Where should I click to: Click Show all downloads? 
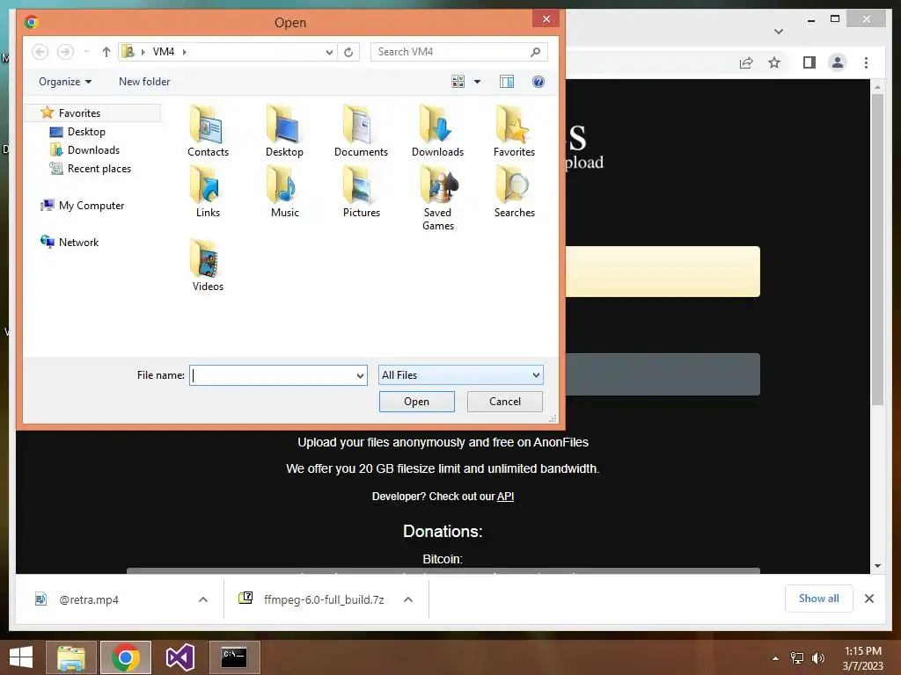pos(819,599)
